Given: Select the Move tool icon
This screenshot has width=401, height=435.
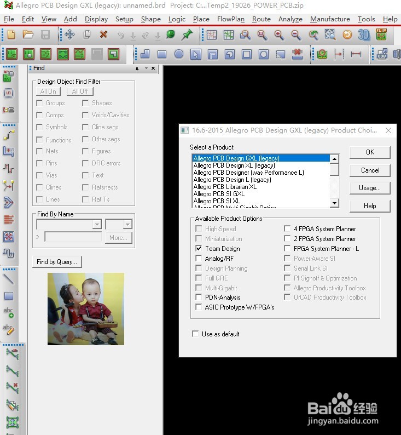Looking at the screenshot, I should (70, 35).
